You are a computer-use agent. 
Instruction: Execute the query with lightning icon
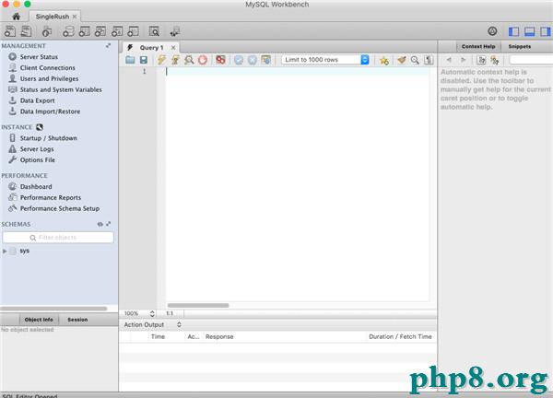[x=161, y=60]
